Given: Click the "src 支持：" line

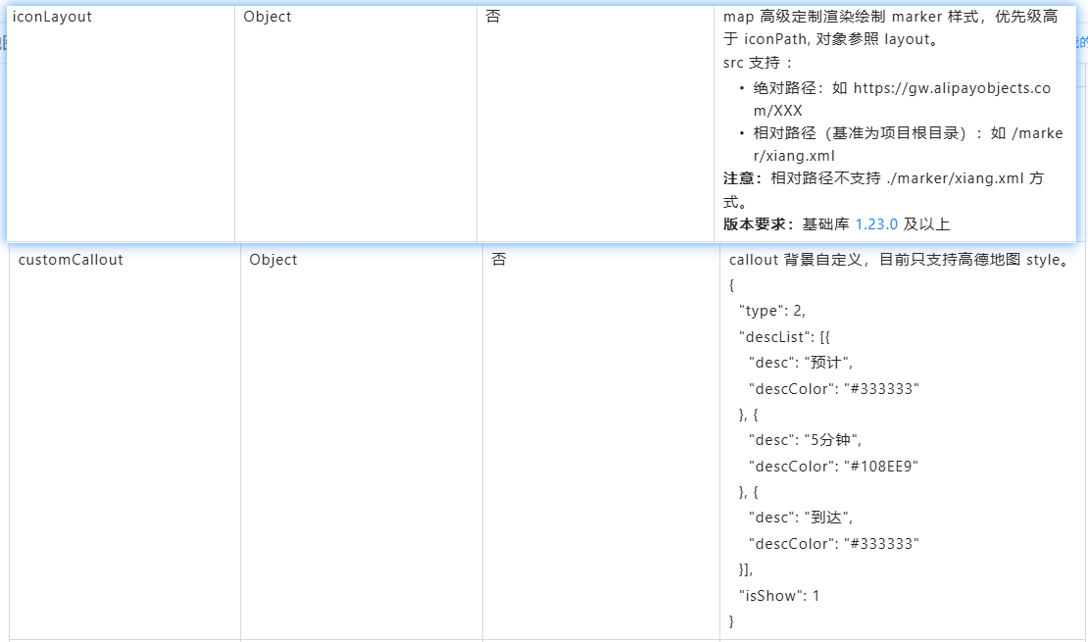Looking at the screenshot, I should tap(758, 63).
